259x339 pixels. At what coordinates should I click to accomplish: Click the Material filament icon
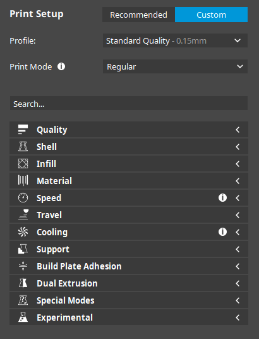23,181
